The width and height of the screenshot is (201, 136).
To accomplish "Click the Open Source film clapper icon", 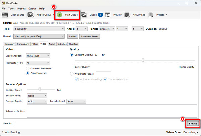I will coord(5,15).
